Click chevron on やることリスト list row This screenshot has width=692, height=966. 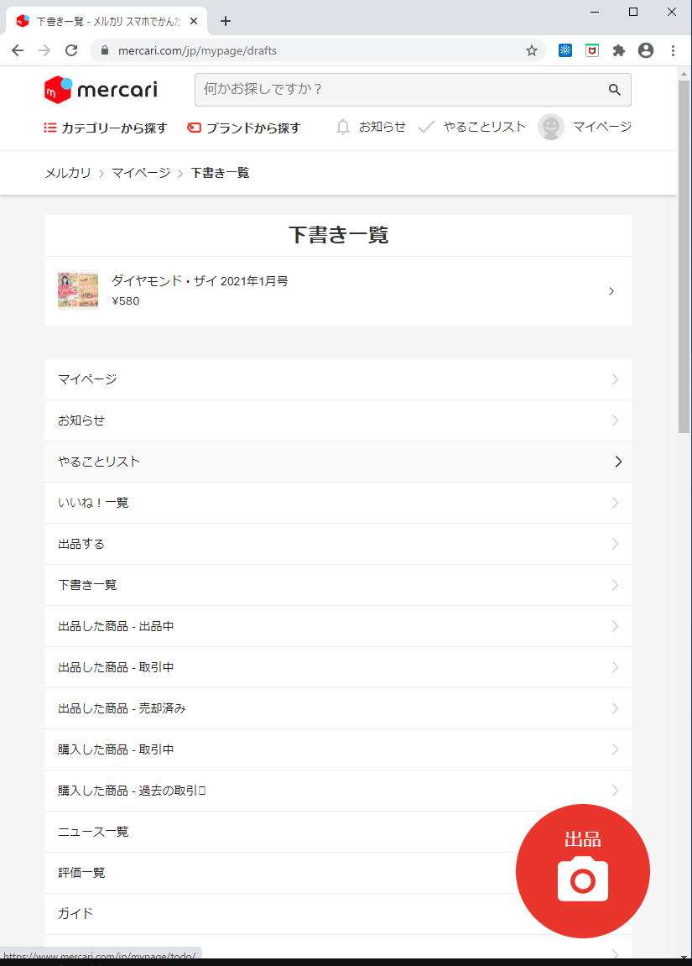click(x=618, y=462)
